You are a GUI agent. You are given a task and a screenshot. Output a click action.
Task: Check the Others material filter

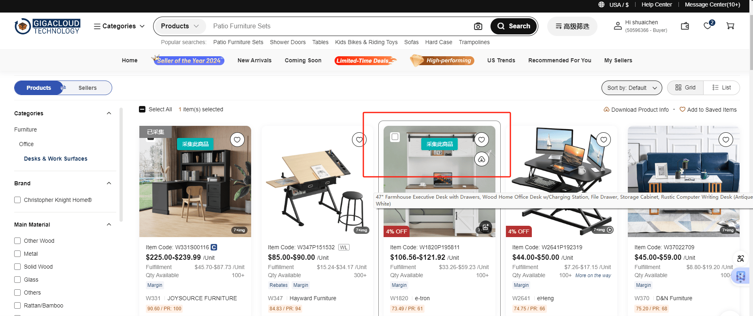(17, 293)
